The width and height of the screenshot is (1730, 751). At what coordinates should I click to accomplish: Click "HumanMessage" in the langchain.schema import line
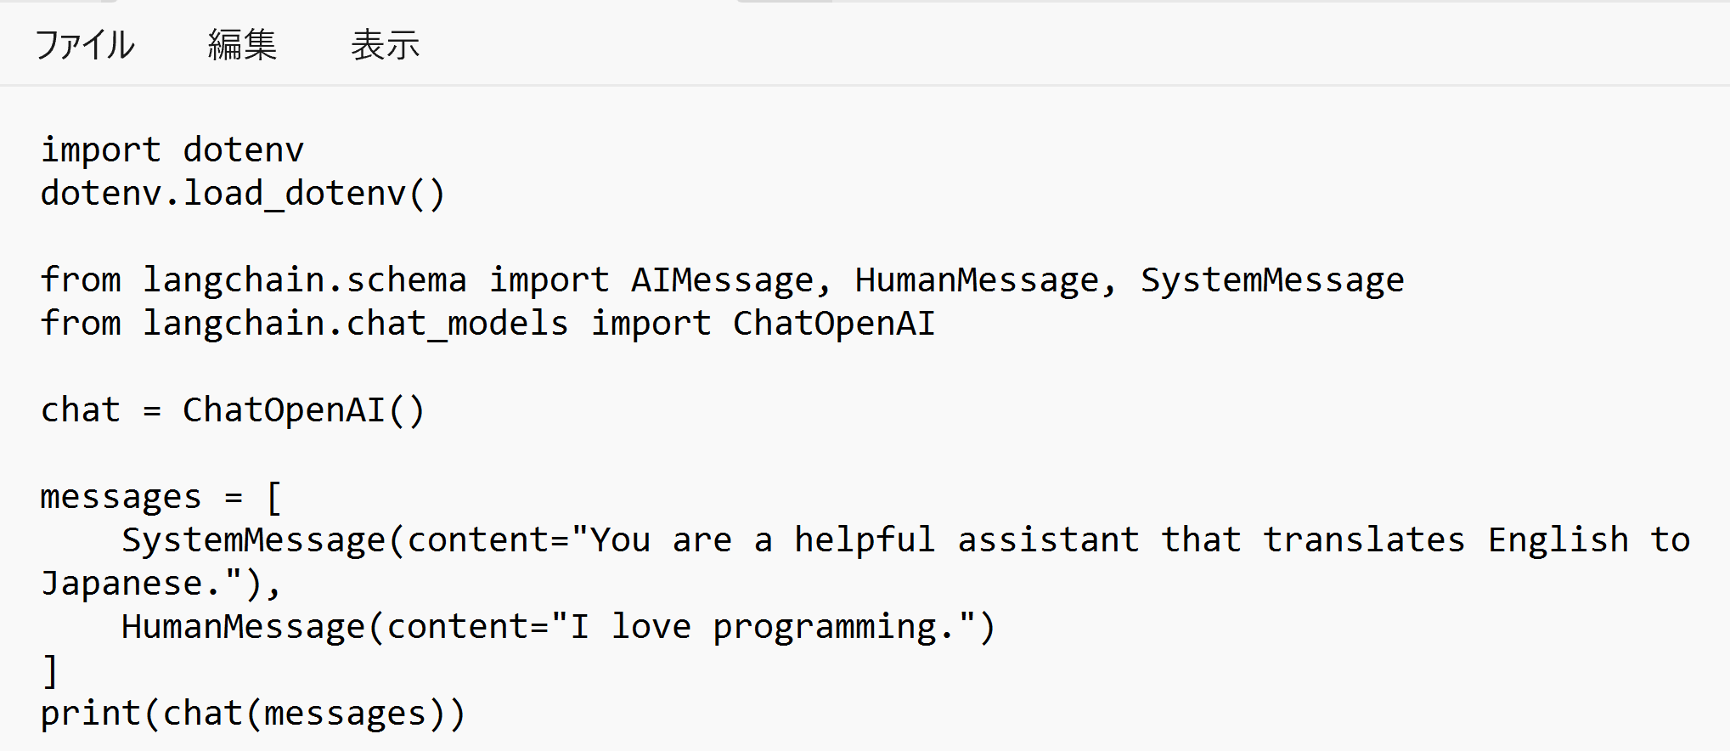[977, 280]
